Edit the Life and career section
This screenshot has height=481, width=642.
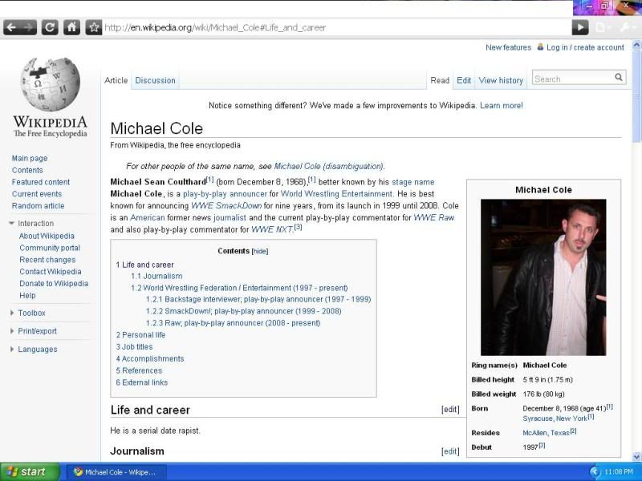(x=450, y=410)
